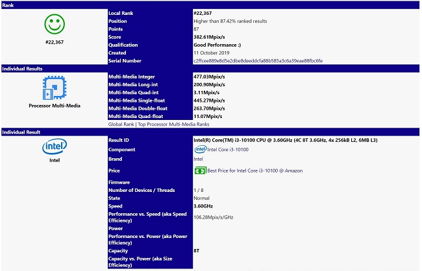Open Top Processor Multi-Media Ranks link
The height and width of the screenshot is (271, 422).
pos(173,124)
